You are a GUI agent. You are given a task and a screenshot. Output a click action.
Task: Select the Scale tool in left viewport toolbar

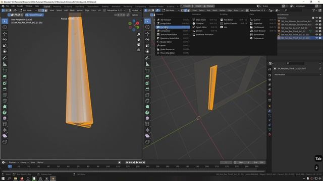tap(5, 45)
